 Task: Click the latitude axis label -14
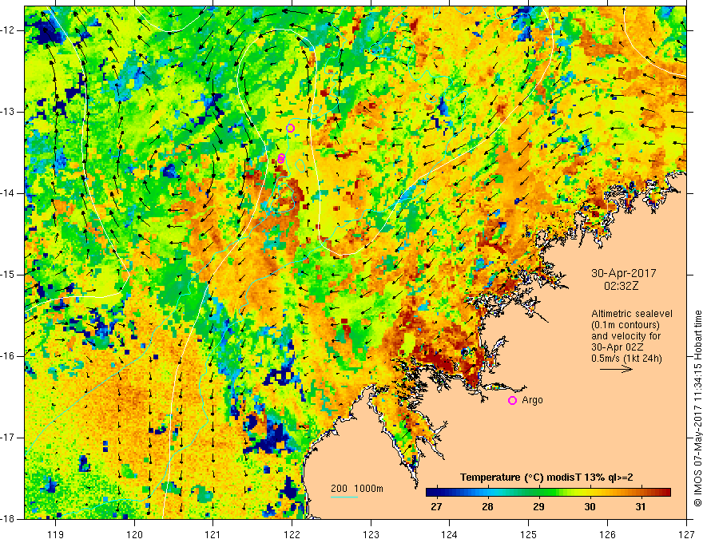[x=9, y=193]
